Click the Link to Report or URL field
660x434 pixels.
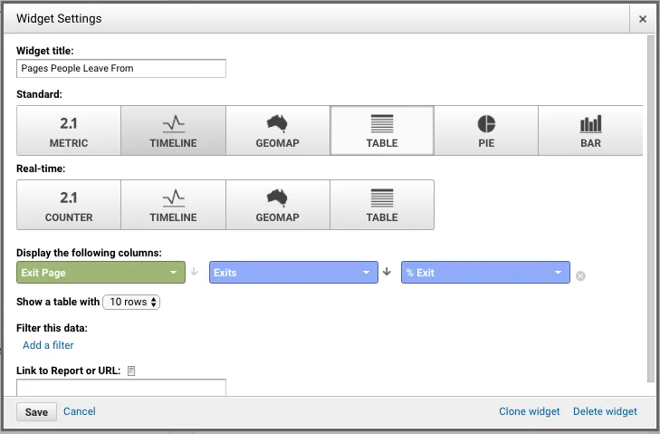(121, 387)
